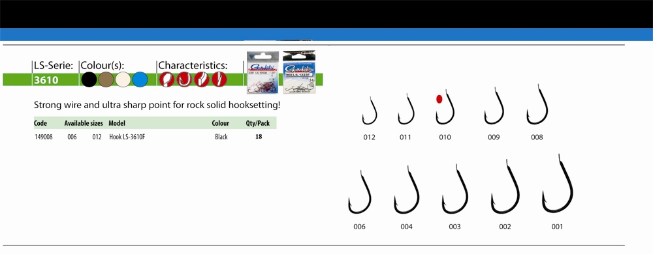This screenshot has width=653, height=254.
Task: Click the 010 label under the hook
Action: point(445,137)
